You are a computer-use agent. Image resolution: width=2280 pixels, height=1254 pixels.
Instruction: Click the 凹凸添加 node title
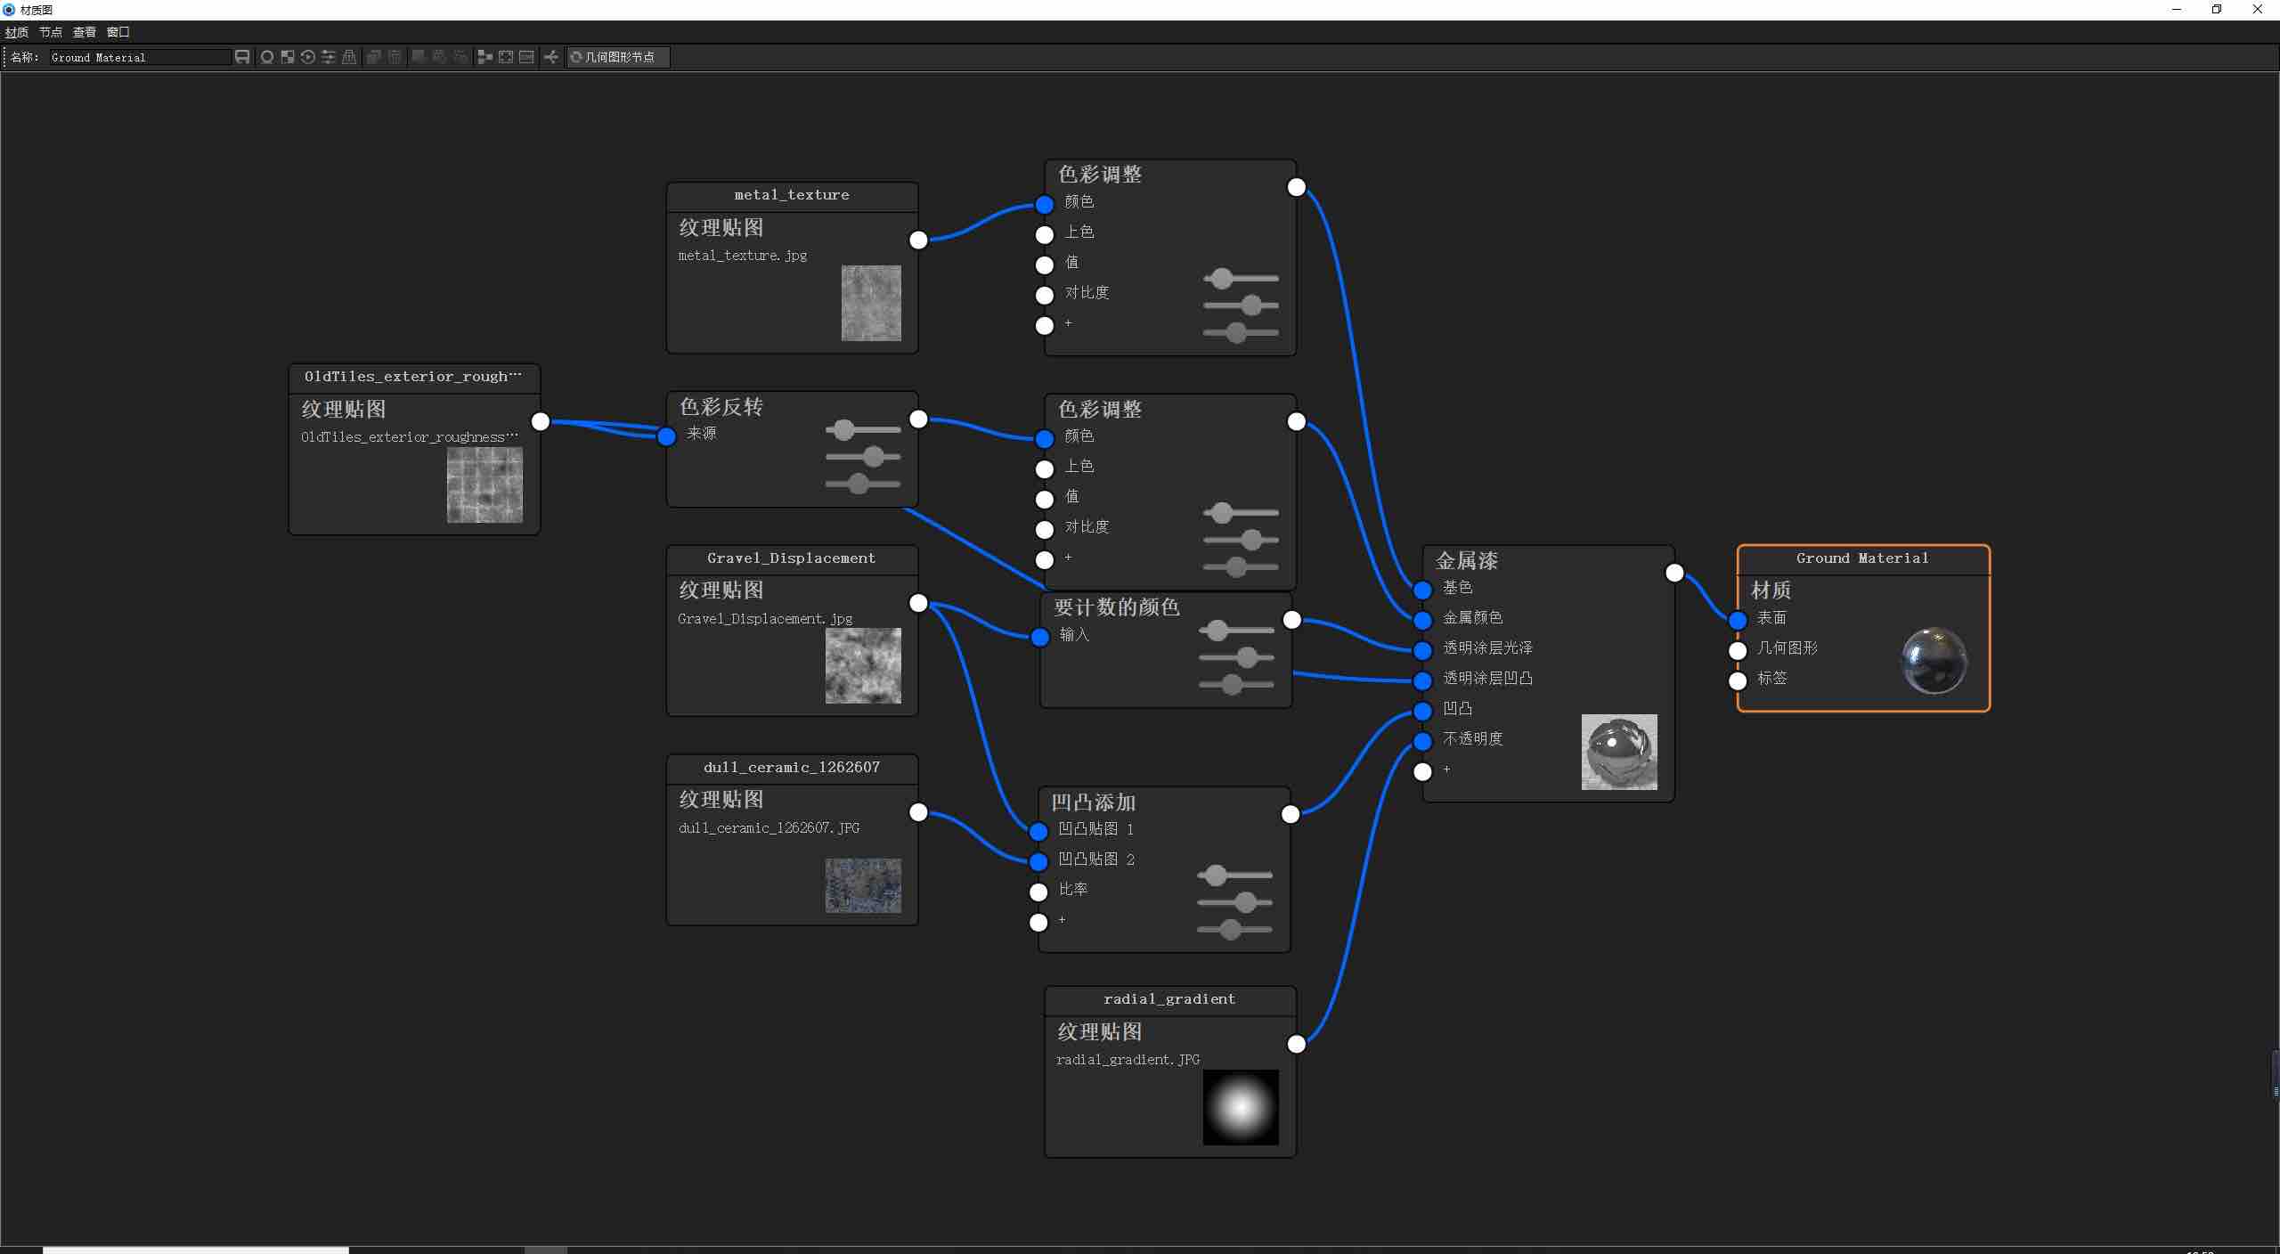pyautogui.click(x=1093, y=802)
